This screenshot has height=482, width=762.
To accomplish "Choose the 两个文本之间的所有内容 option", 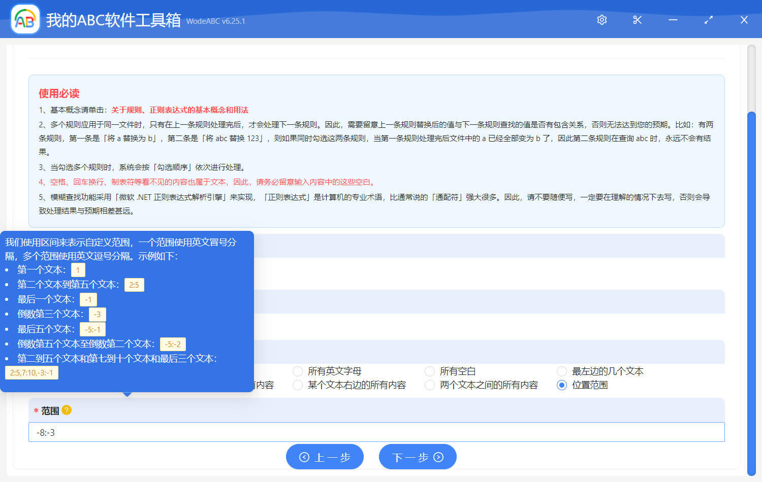I will pyautogui.click(x=429, y=385).
